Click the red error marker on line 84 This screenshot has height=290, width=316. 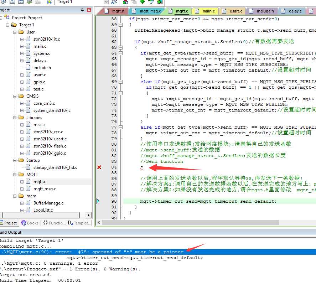click(x=99, y=167)
